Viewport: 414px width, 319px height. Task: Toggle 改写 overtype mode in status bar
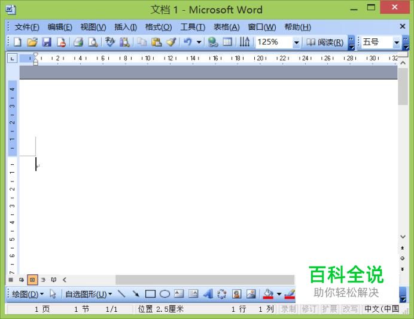[x=350, y=309]
